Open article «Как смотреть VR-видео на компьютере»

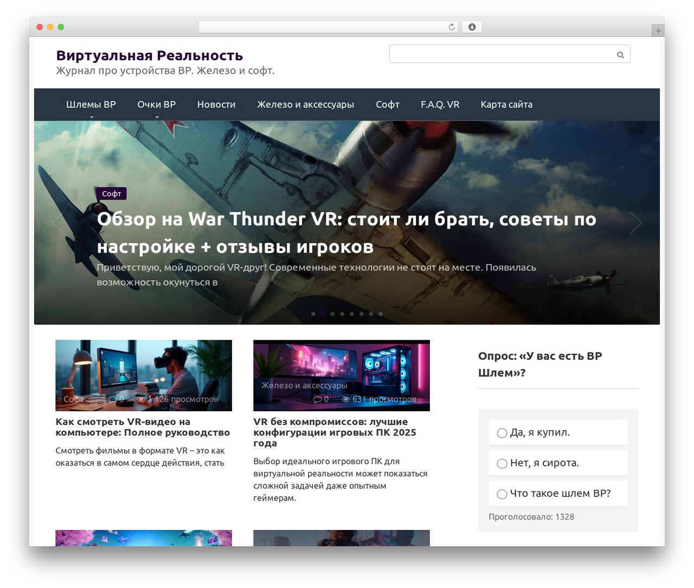tap(143, 427)
